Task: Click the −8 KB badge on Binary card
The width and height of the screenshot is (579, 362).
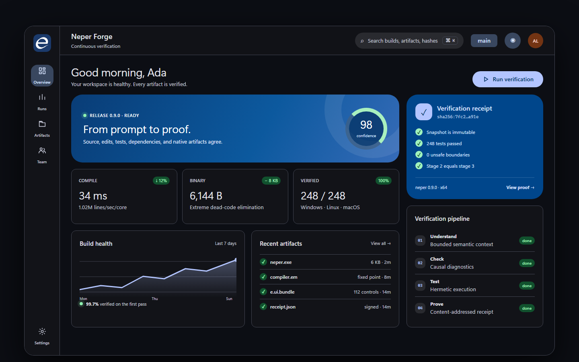Action: pyautogui.click(x=271, y=181)
